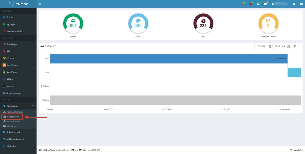Viewport: 305px width, 154px height.
Task: Click the HepsiBurada hb icon
Action: point(4,65)
